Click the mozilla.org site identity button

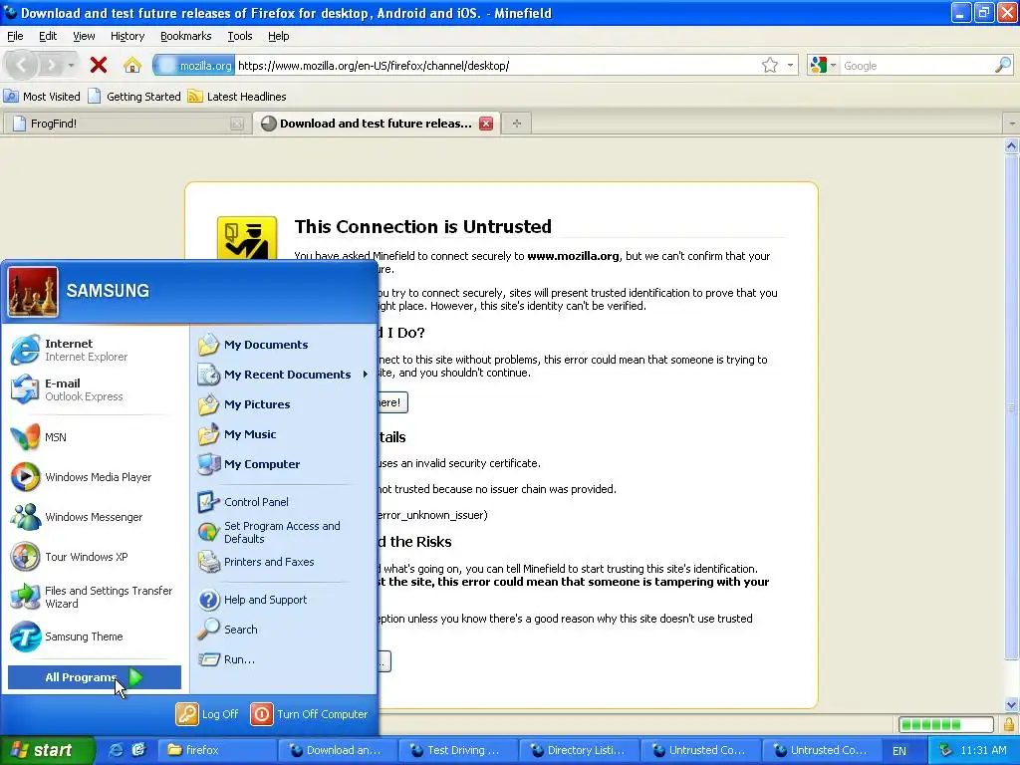[194, 65]
